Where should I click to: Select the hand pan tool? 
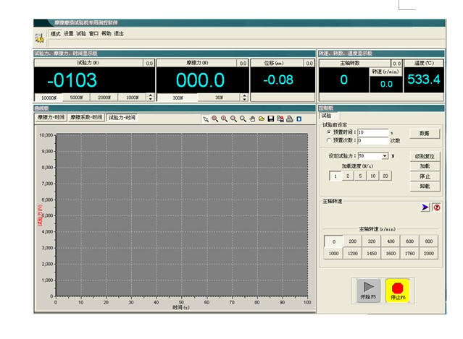coord(252,119)
